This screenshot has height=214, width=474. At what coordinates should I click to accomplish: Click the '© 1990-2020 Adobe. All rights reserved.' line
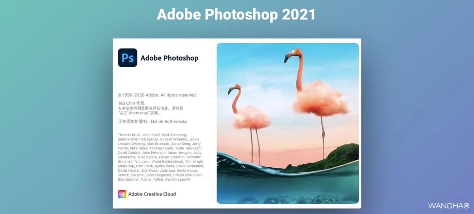pyautogui.click(x=157, y=95)
